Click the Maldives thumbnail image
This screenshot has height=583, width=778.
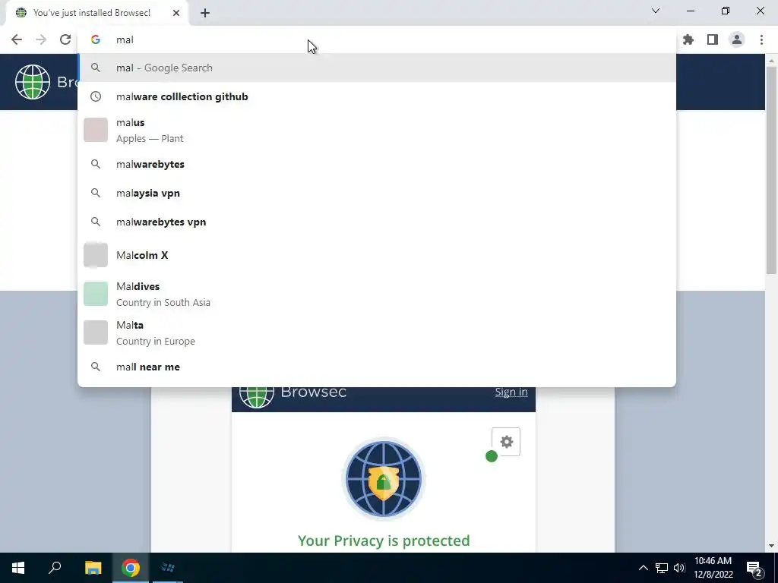tap(96, 294)
